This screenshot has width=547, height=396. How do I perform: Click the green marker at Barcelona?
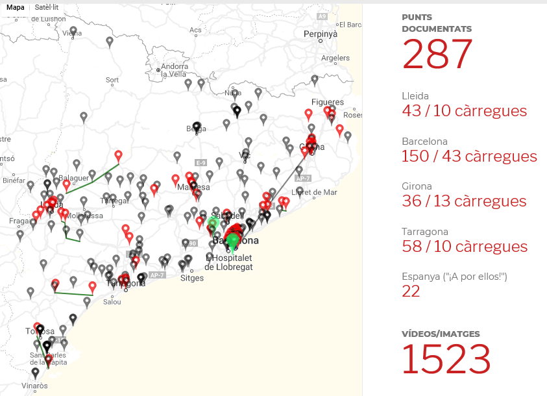(x=232, y=241)
